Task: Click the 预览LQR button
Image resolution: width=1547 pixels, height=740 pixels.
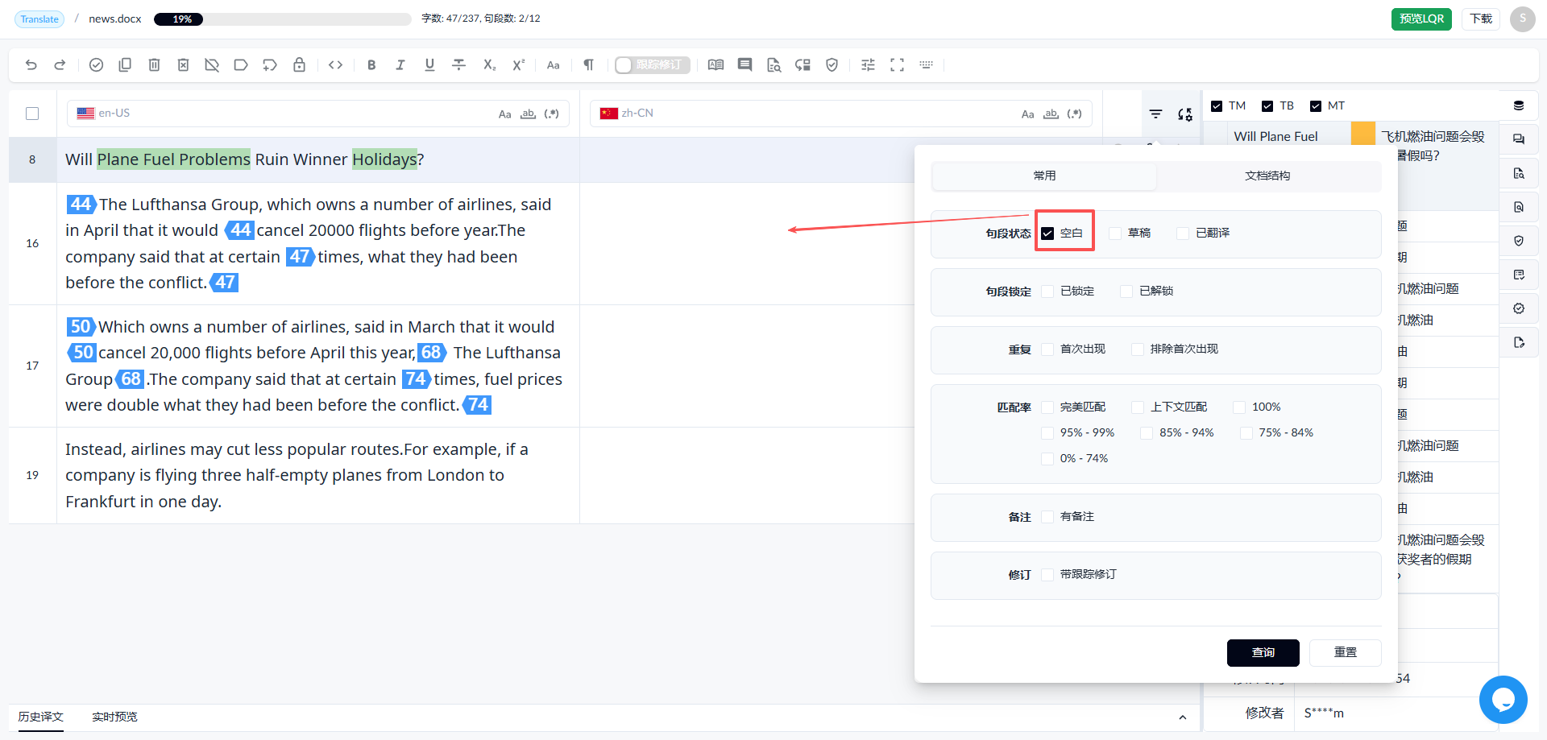Action: tap(1421, 19)
